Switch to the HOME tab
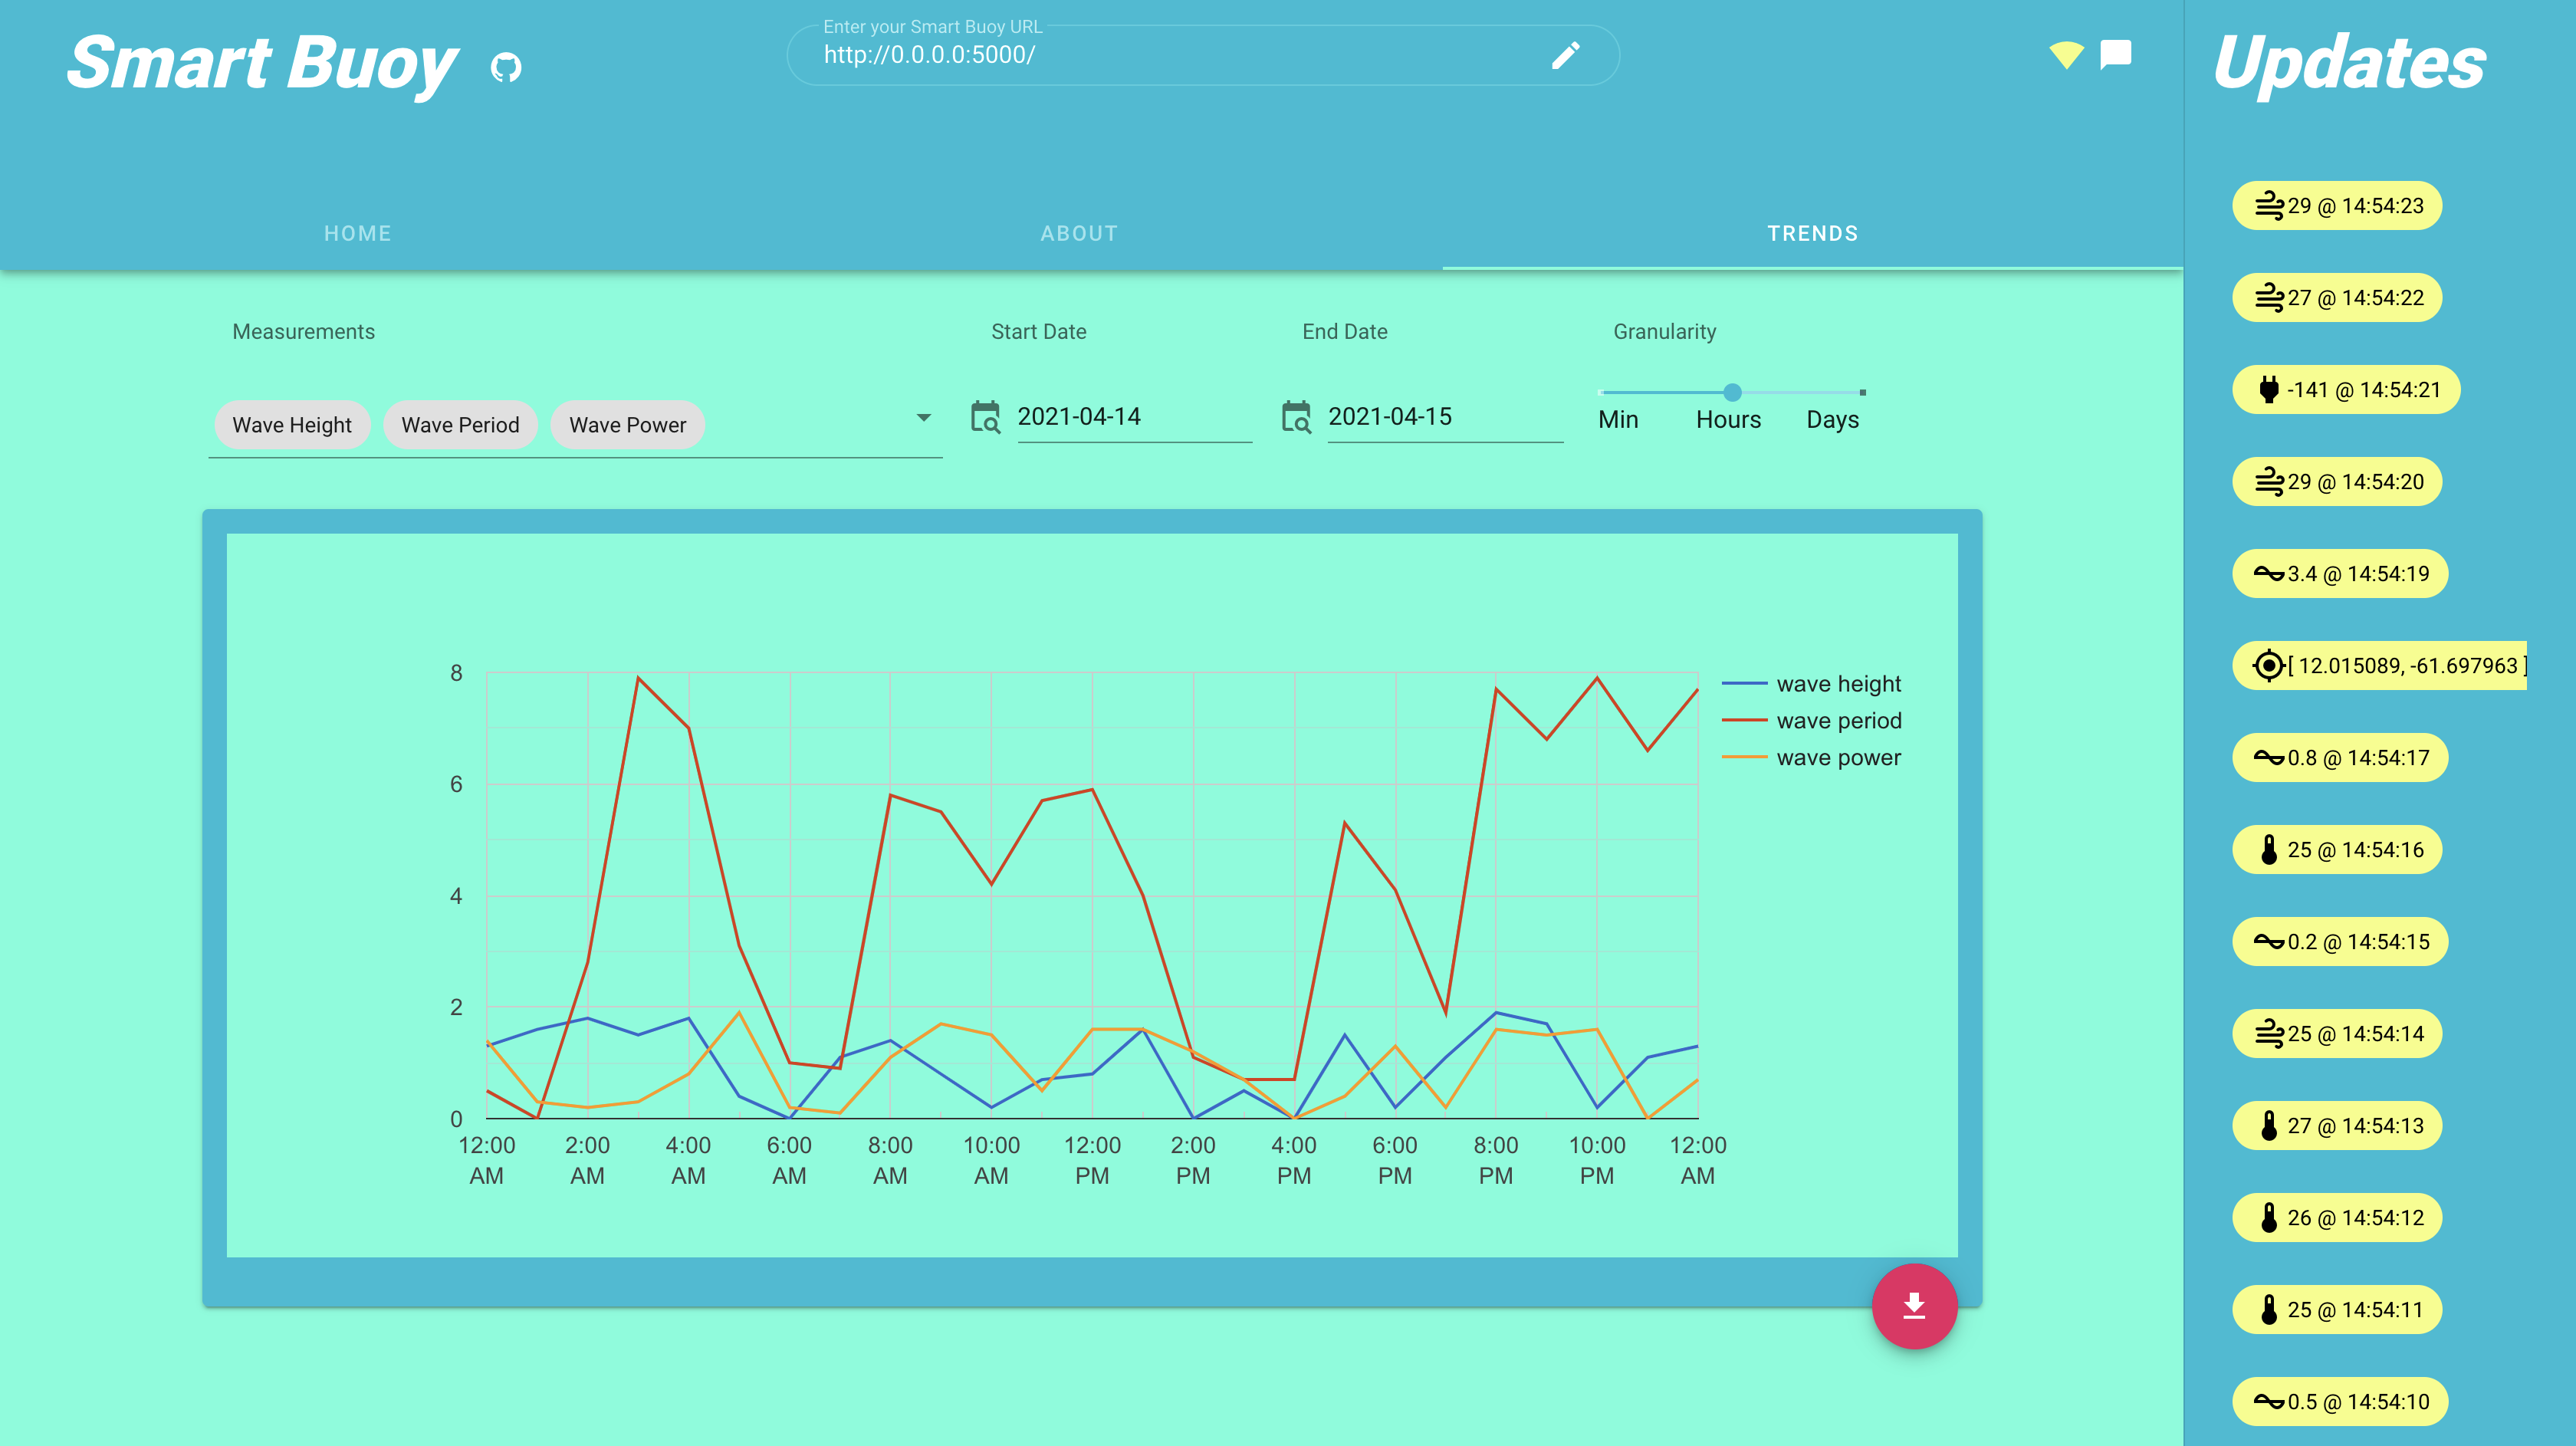2576x1446 pixels. coord(357,233)
